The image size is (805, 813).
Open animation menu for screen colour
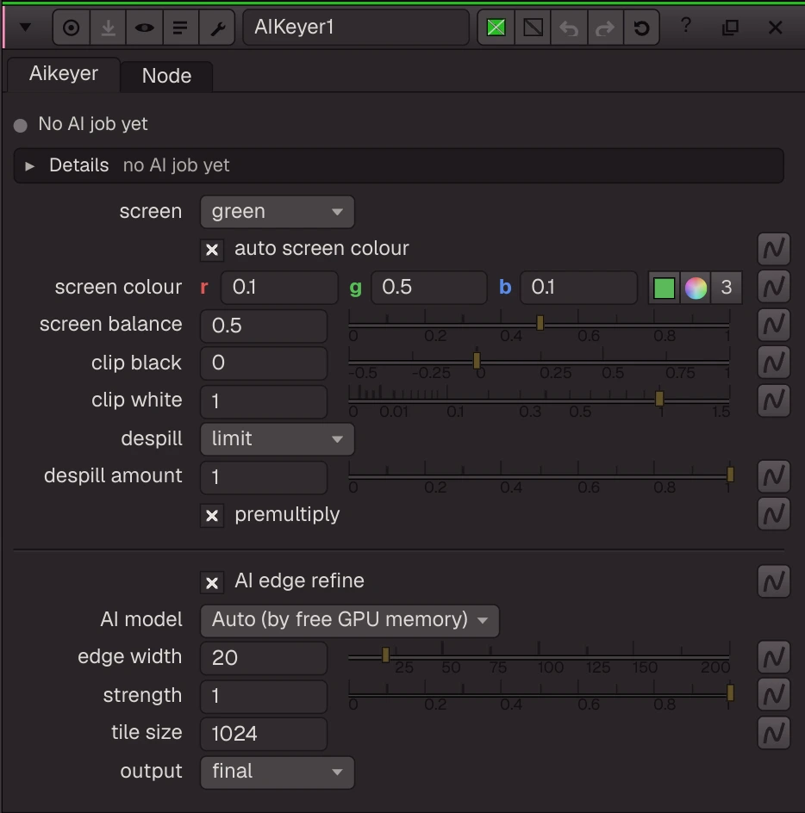(x=773, y=287)
